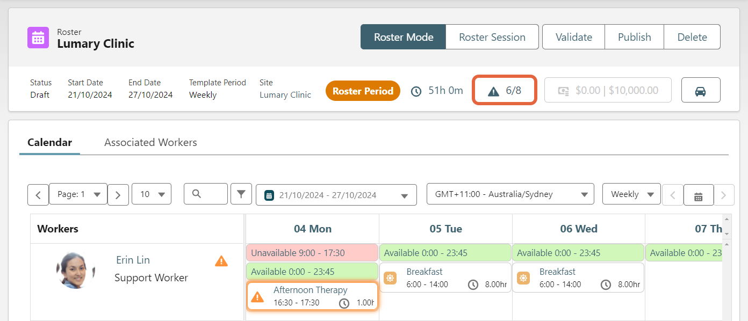The image size is (748, 321).
Task: Click the clock icon on Afternoon Therapy shift
Action: coord(344,303)
